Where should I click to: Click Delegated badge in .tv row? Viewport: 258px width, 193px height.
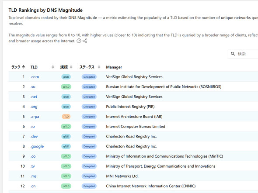pos(89,166)
